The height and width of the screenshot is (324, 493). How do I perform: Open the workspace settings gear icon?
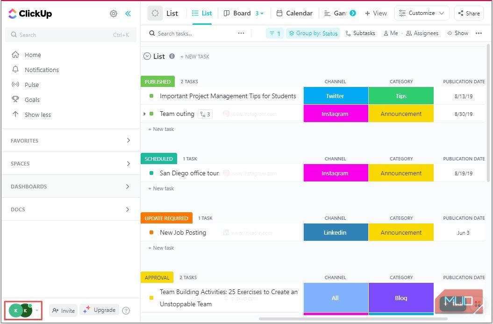tap(114, 14)
